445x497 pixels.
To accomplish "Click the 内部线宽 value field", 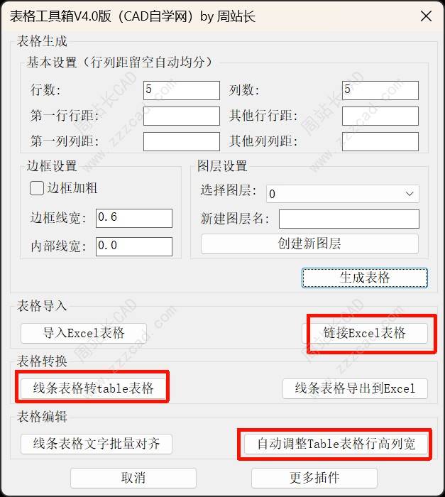I will coord(134,246).
